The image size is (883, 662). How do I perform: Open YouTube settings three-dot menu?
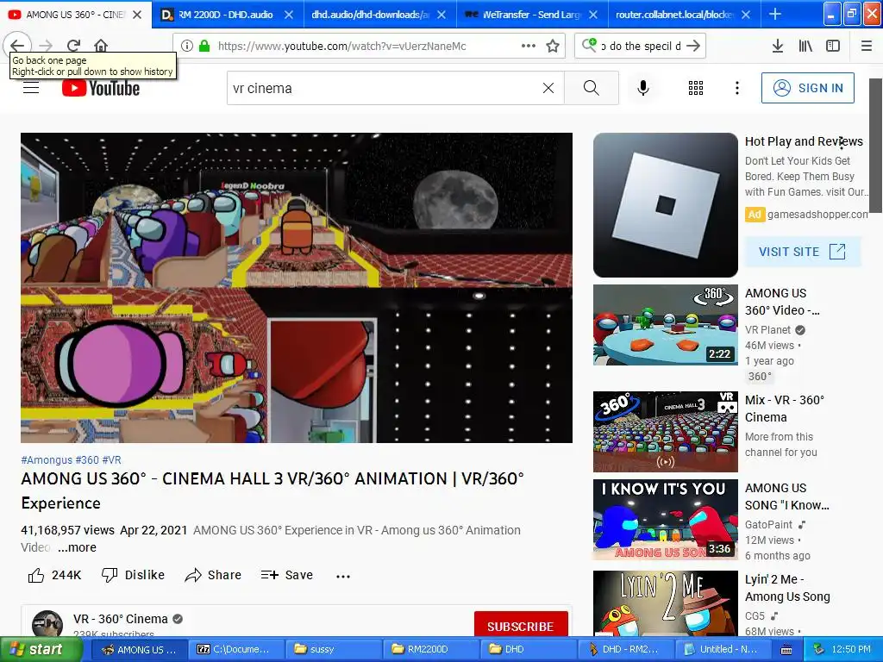tap(737, 88)
